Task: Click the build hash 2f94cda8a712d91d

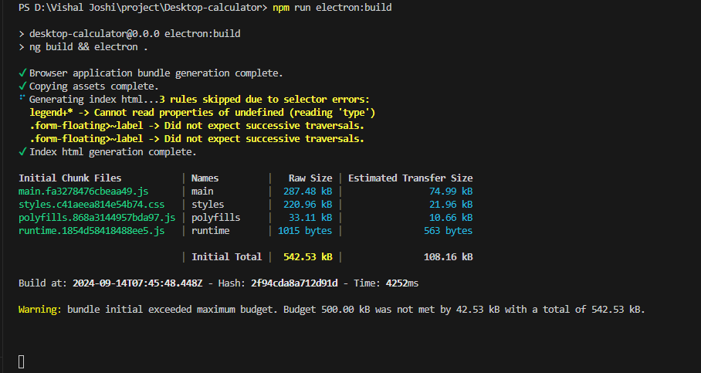Action: point(294,283)
